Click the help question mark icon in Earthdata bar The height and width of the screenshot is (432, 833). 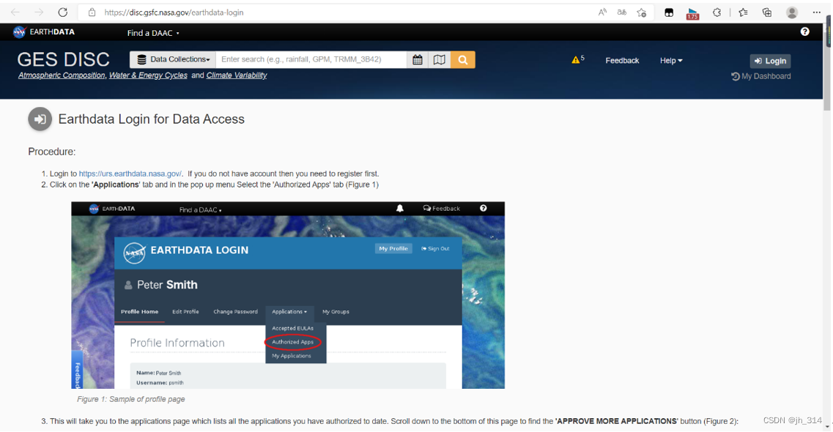pyautogui.click(x=805, y=31)
